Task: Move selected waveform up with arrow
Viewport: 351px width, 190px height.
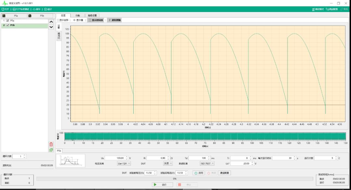Action: [51, 22]
